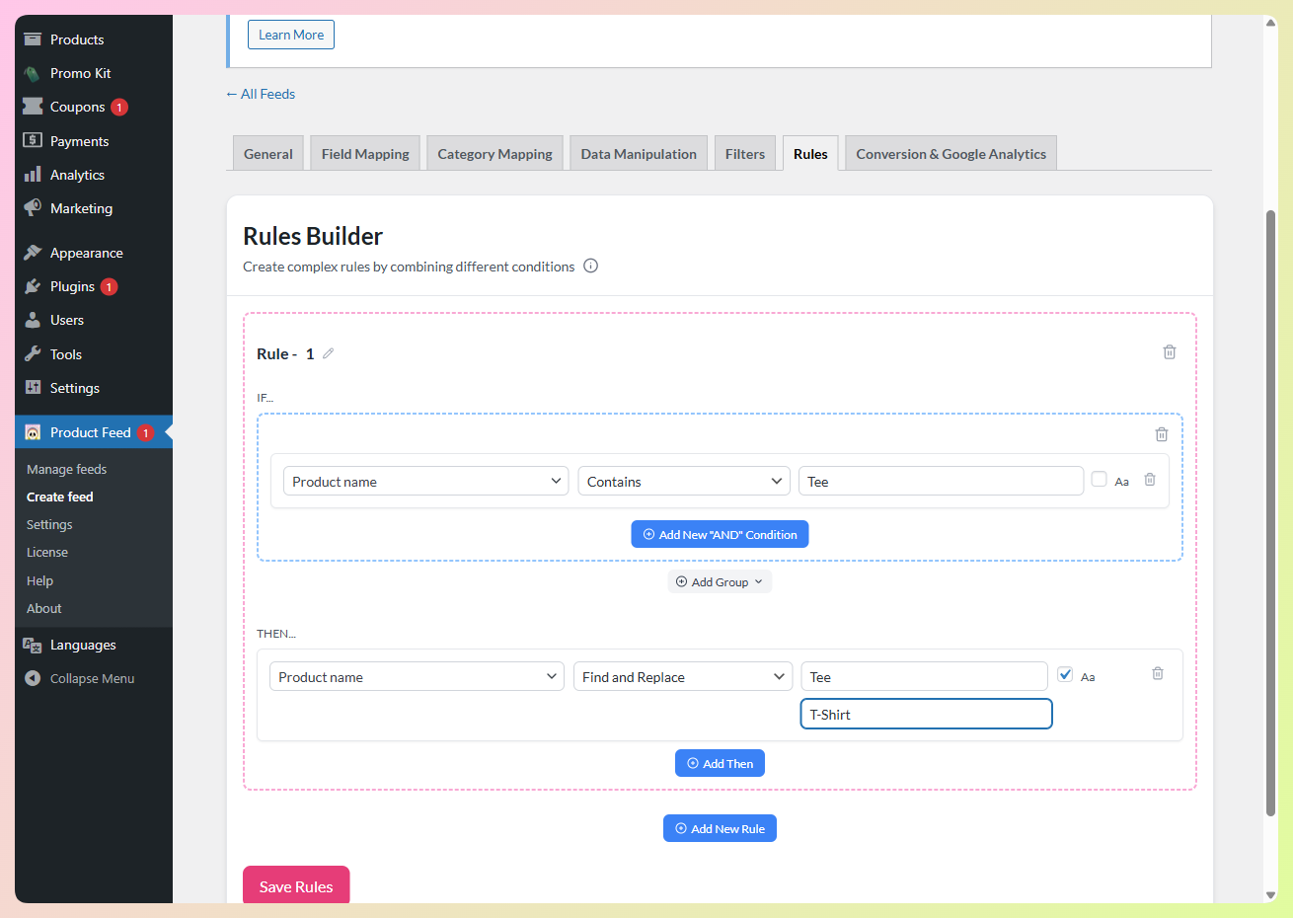Uncheck case-sensitive checkbox in the THEN action
Screen dimensions: 1293x918
click(x=1065, y=674)
